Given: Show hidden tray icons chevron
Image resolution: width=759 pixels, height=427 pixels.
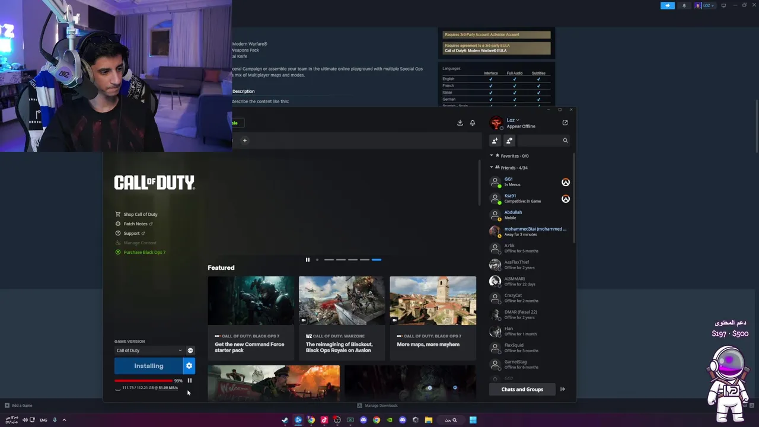Looking at the screenshot, I should tap(64, 420).
